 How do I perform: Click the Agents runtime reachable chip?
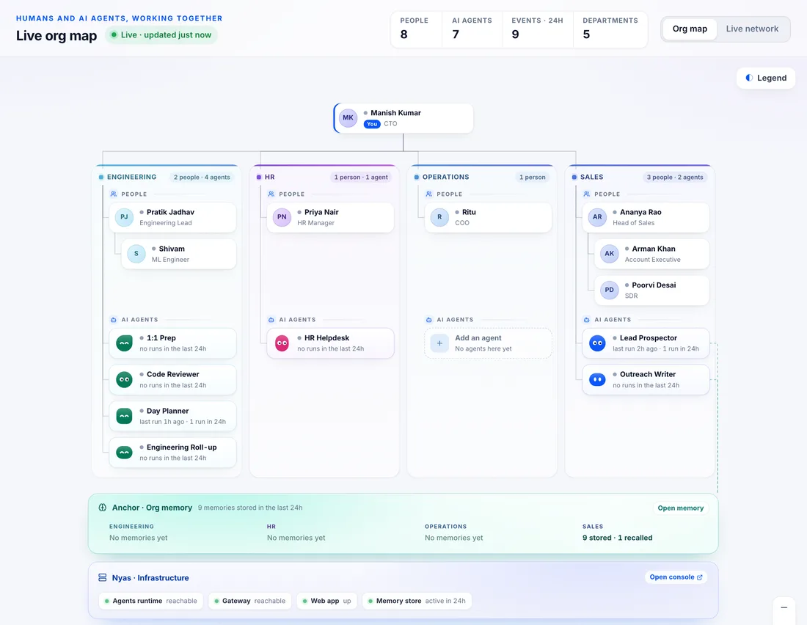[151, 601]
